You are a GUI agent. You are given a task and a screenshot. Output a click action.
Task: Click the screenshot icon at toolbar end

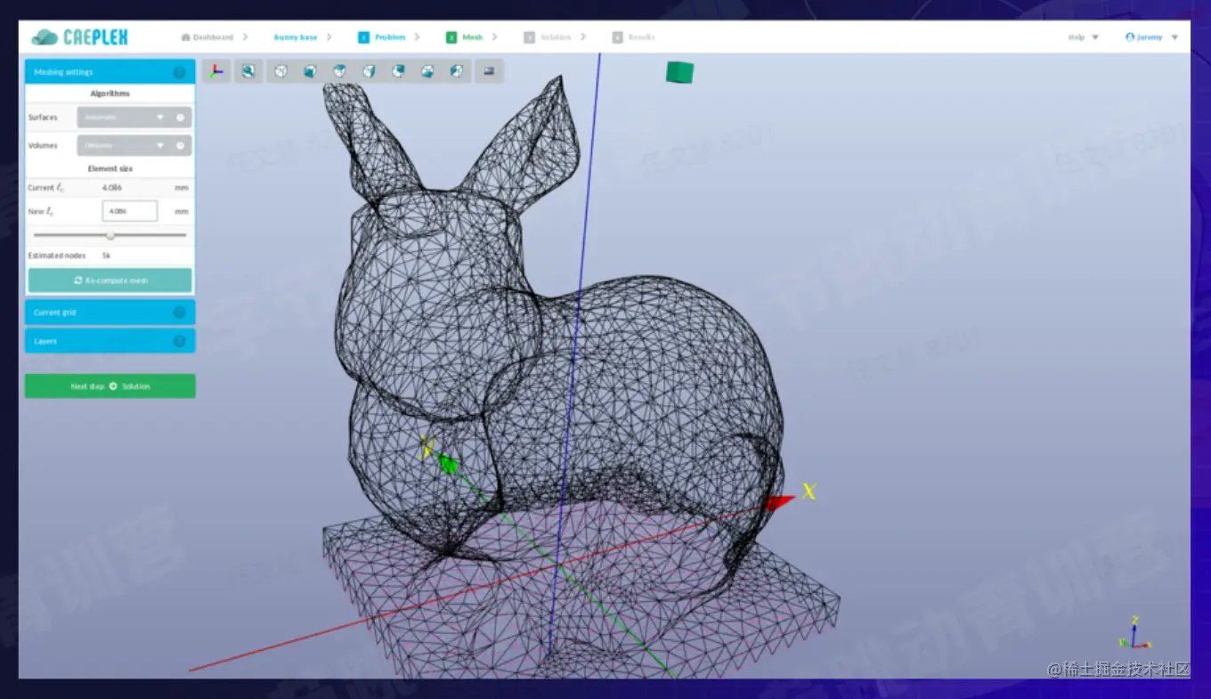[x=489, y=71]
